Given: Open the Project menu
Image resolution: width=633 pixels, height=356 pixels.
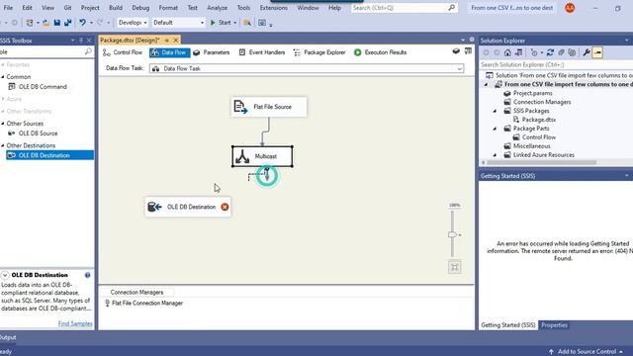Looking at the screenshot, I should (x=90, y=8).
